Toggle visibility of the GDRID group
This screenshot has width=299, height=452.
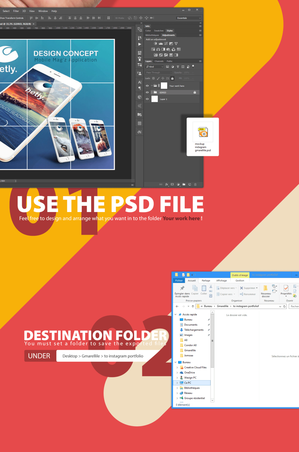(x=147, y=92)
